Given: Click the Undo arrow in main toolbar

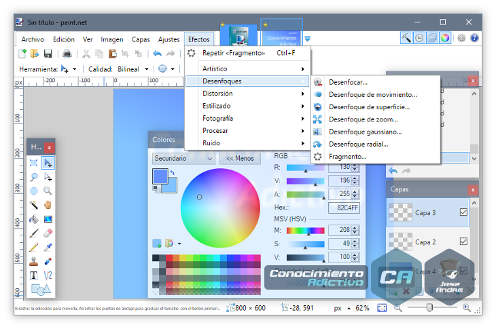Looking at the screenshot, I should tap(157, 54).
